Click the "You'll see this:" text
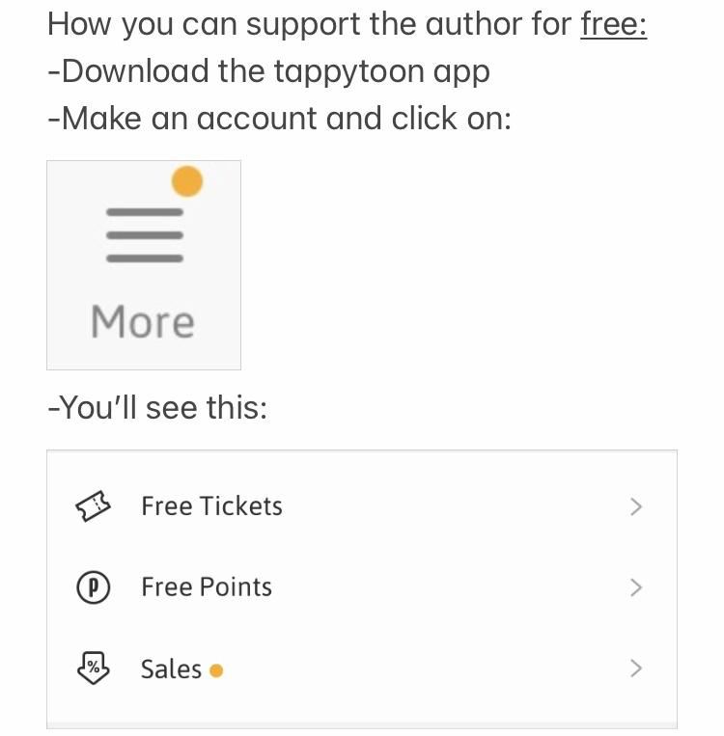The height and width of the screenshot is (736, 724). (156, 408)
